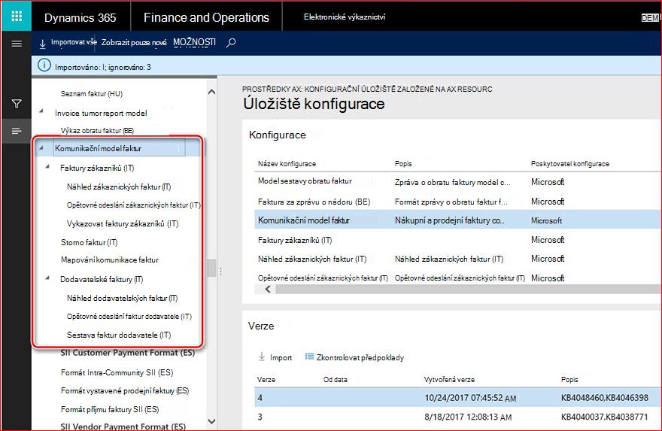The height and width of the screenshot is (431, 662).
Task: Select Sestava faktur dodavatele (IT)
Action: [x=119, y=335]
